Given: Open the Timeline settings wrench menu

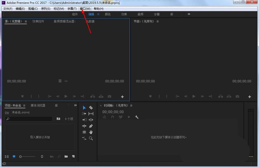Looking at the screenshot, I should click(x=136, y=117).
